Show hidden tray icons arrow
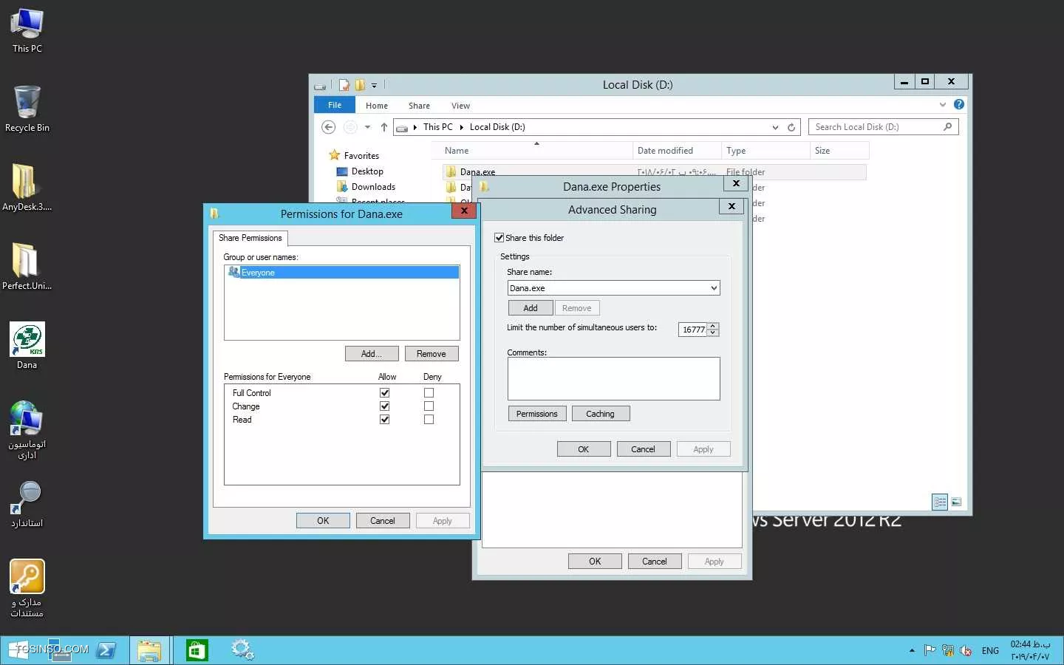Screen dimensions: 1064x665 912,651
